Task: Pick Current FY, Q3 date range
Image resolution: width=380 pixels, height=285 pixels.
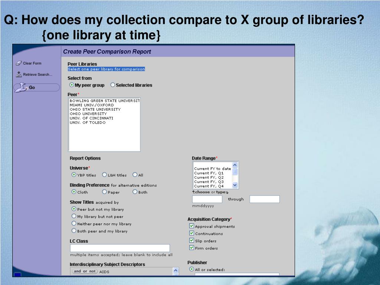Action: pos(213,182)
